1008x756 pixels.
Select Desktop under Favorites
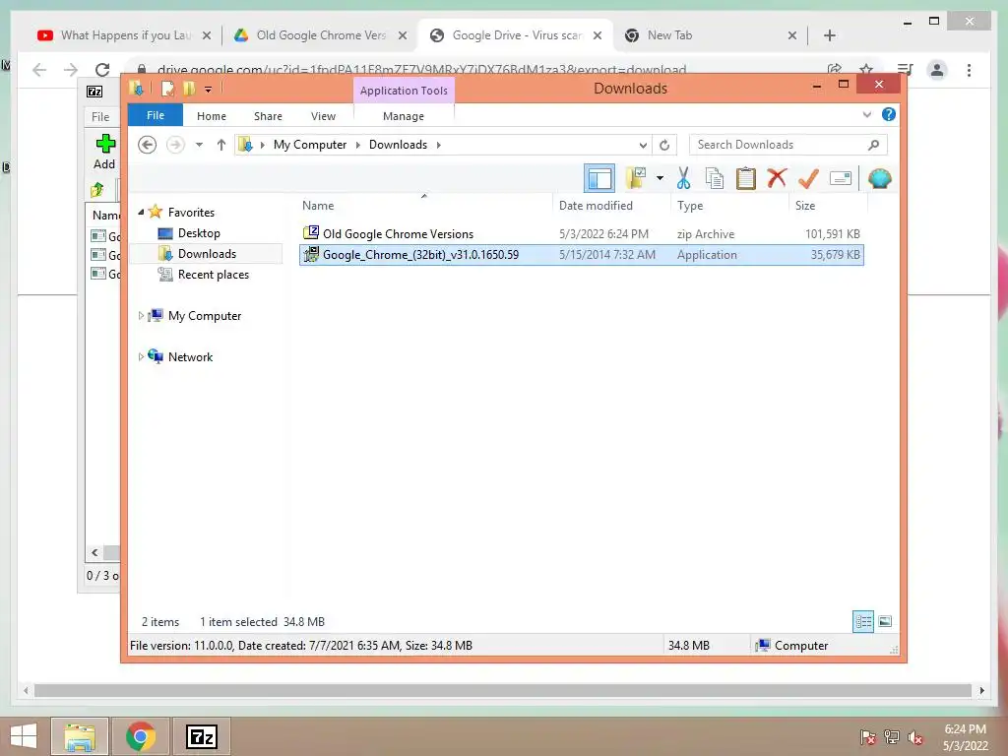point(199,233)
